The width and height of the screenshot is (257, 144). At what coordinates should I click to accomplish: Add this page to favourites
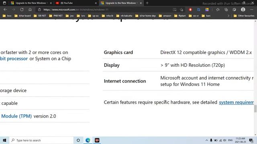182,10
